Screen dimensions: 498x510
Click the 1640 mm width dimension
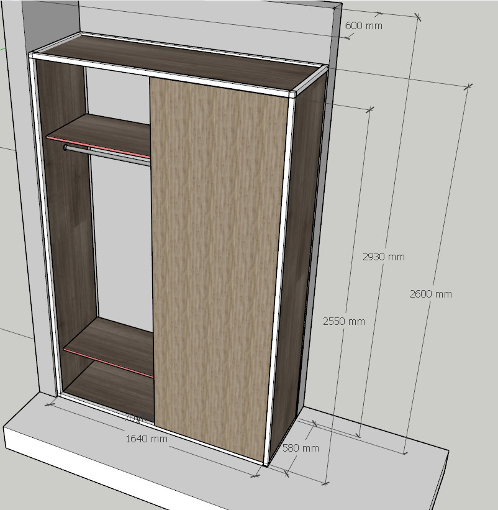pos(147,439)
